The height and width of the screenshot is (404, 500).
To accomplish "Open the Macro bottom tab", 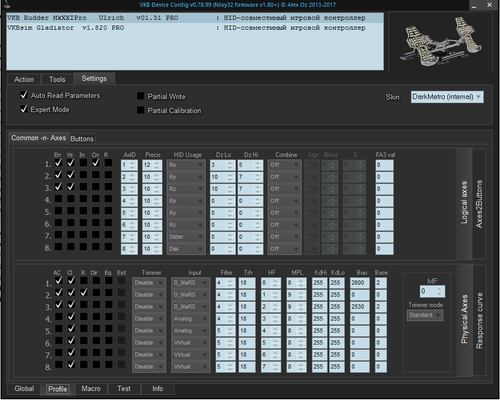I will tap(91, 389).
